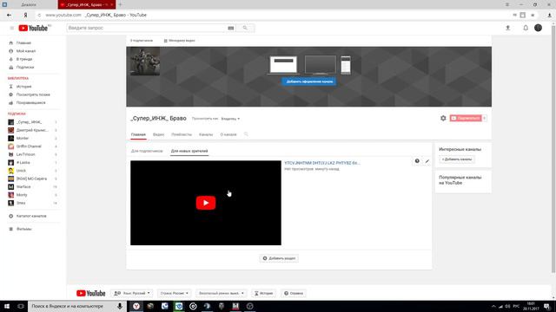The height and width of the screenshot is (312, 556).
Task: Click the YouTube logo in the header
Action: coord(33,28)
